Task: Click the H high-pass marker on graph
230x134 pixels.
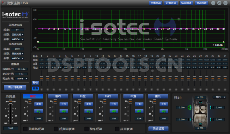Action: coord(38,42)
